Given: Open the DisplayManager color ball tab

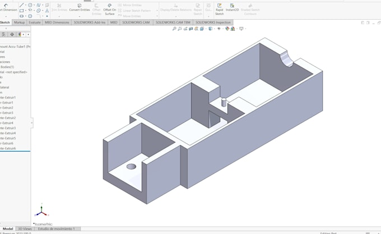Looking at the screenshot, I should click(20, 35).
